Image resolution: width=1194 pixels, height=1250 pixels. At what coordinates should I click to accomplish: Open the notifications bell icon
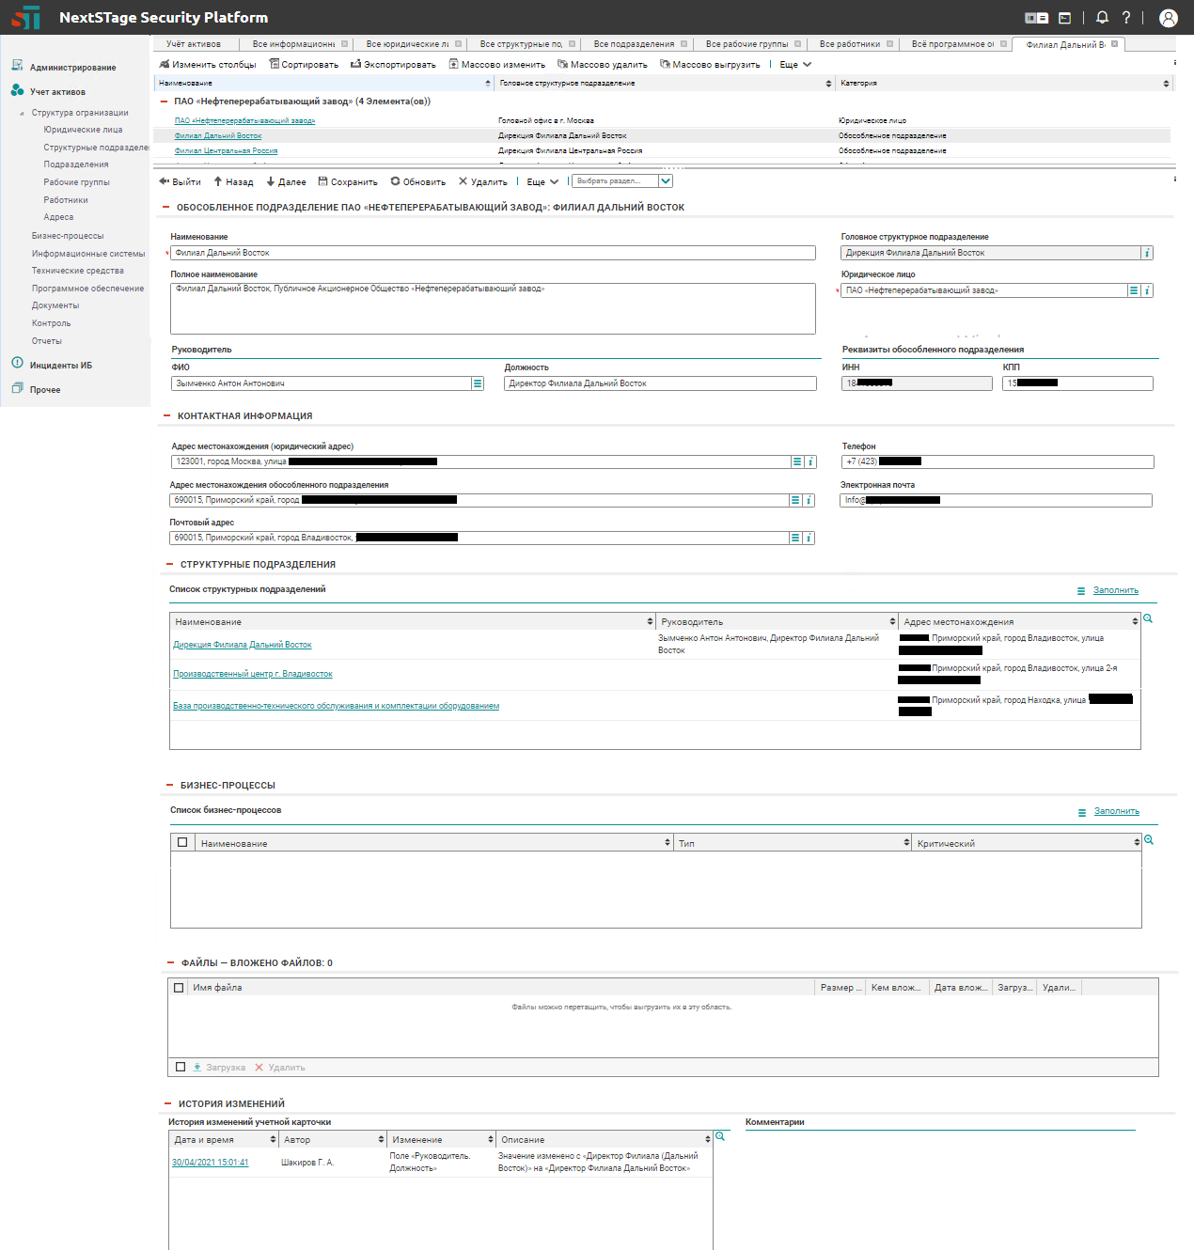1102,18
